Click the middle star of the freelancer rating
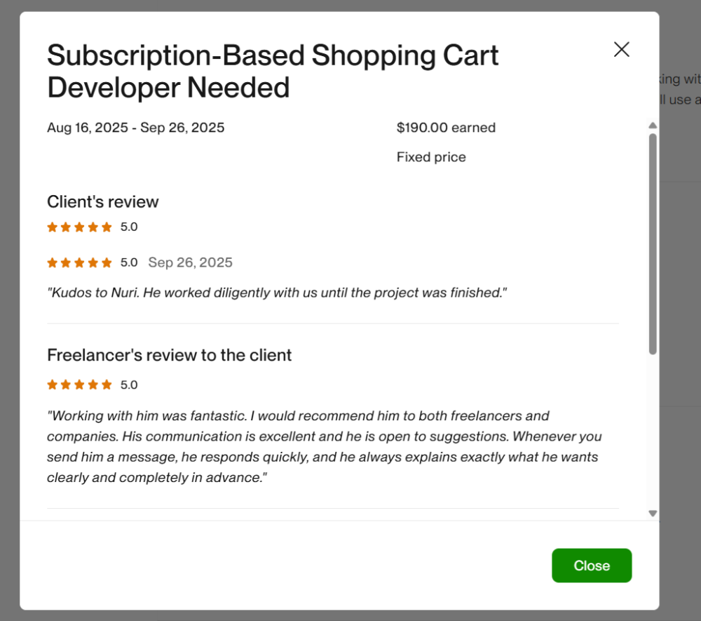This screenshot has height=621, width=701. click(x=79, y=385)
